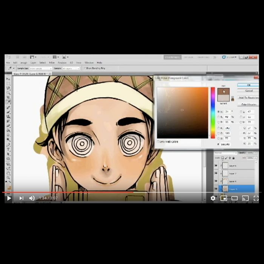Expand more workspaces chevron

pyautogui.click(x=215, y=57)
